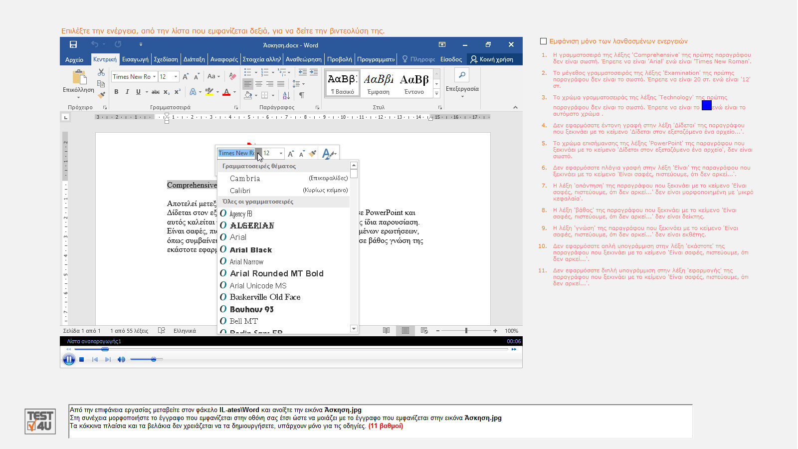Screen dimensions: 798x449
Task: Toggle Underline formatting in the ribbon
Action: pyautogui.click(x=138, y=92)
